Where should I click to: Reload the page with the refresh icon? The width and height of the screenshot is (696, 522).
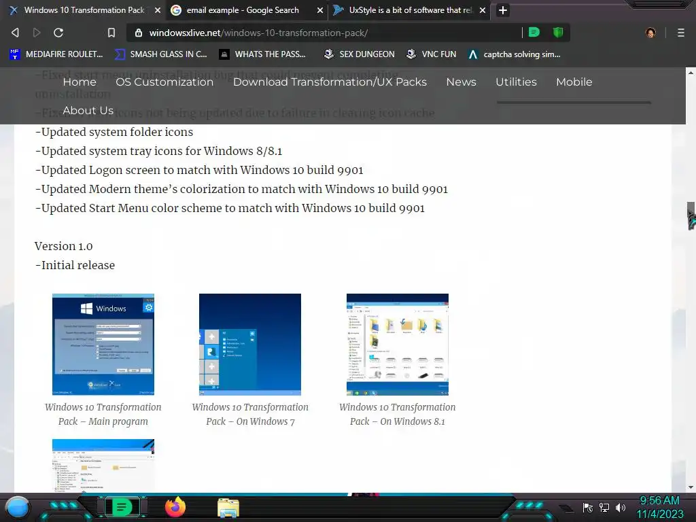(x=58, y=33)
